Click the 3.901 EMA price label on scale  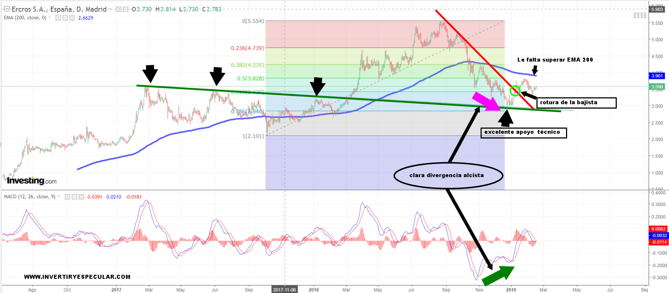(657, 76)
